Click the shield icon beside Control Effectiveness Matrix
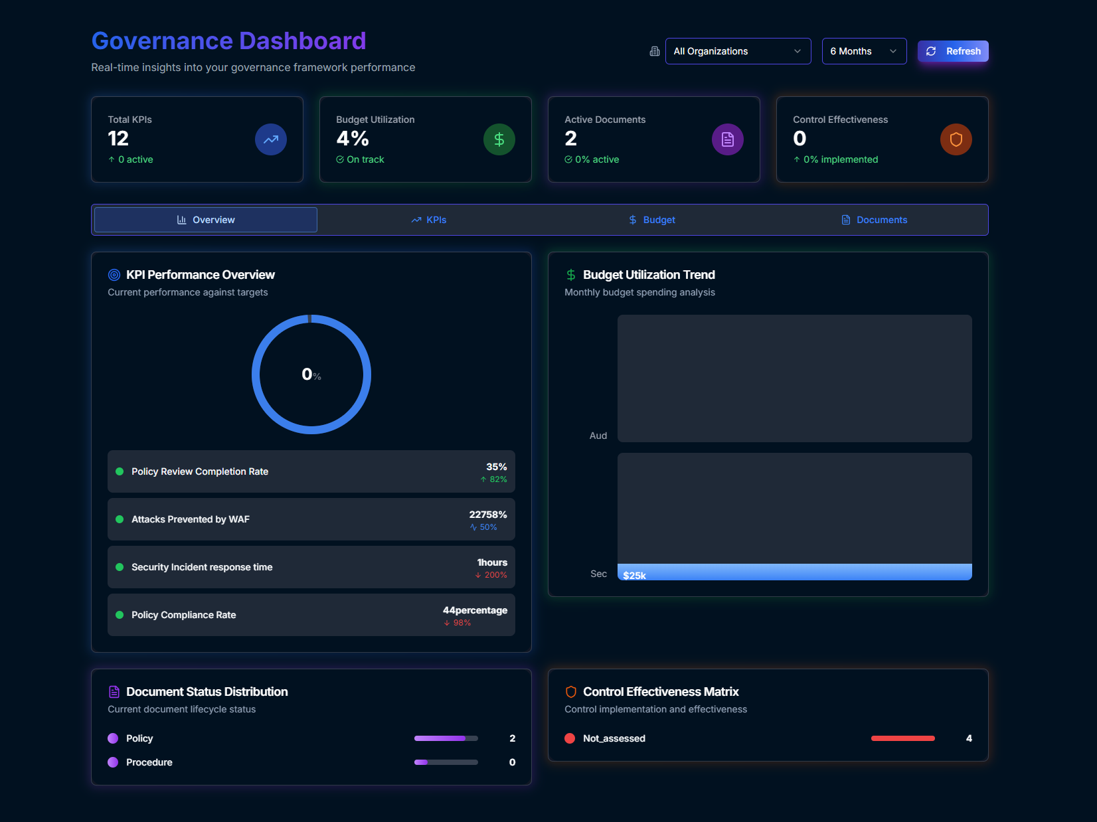The width and height of the screenshot is (1097, 822). click(x=571, y=692)
